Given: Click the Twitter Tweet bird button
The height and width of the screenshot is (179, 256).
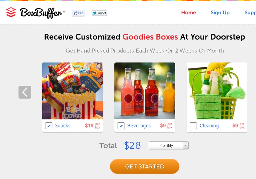Looking at the screenshot, I should point(99,13).
